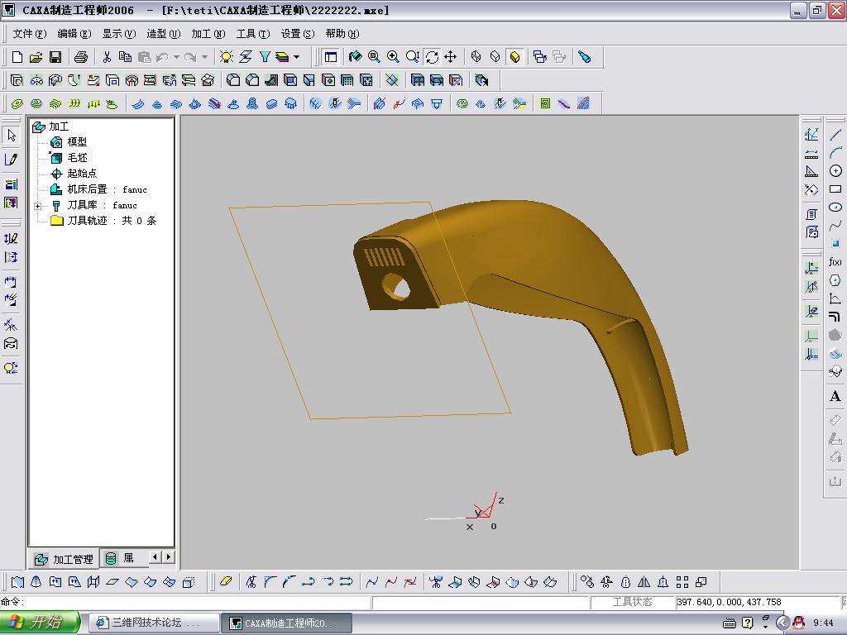The height and width of the screenshot is (635, 847).
Task: Select the Pan view (four-arrow) tool
Action: tap(451, 57)
